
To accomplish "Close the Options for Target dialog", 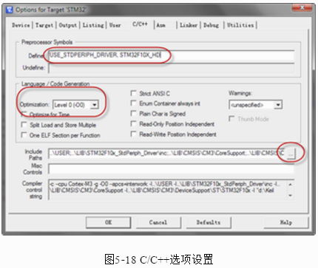I will point(302,8).
